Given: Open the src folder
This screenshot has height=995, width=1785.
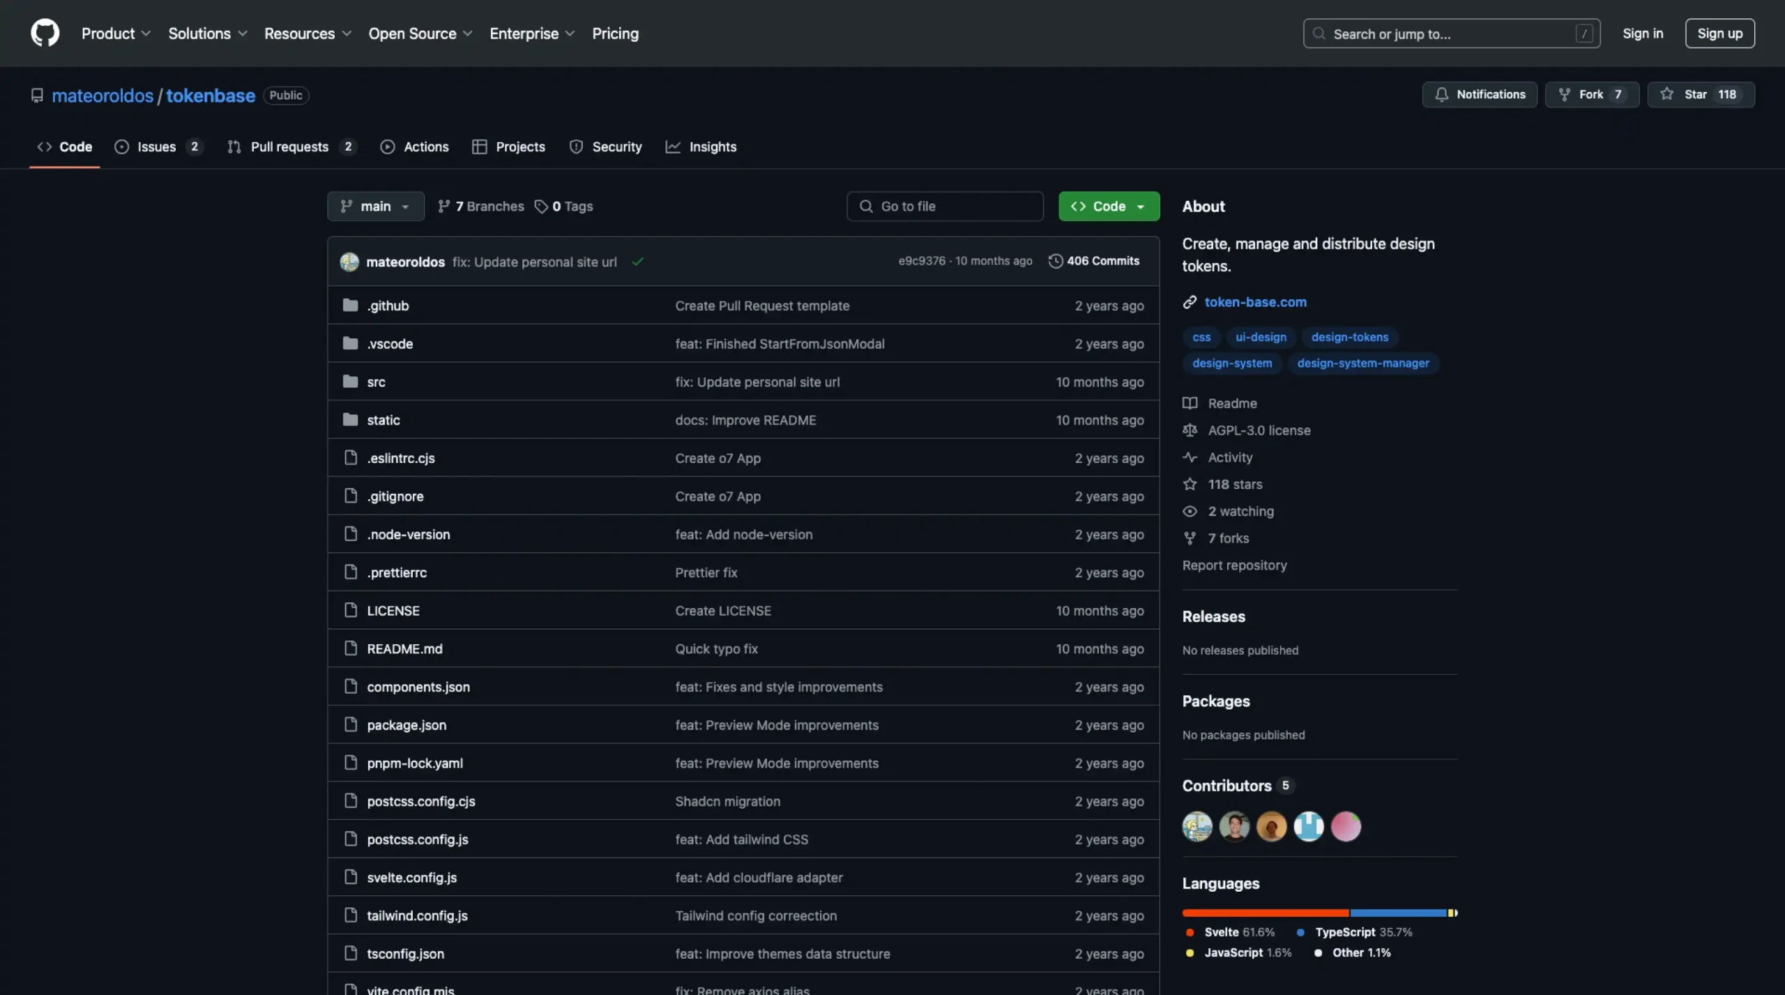Looking at the screenshot, I should 376,382.
